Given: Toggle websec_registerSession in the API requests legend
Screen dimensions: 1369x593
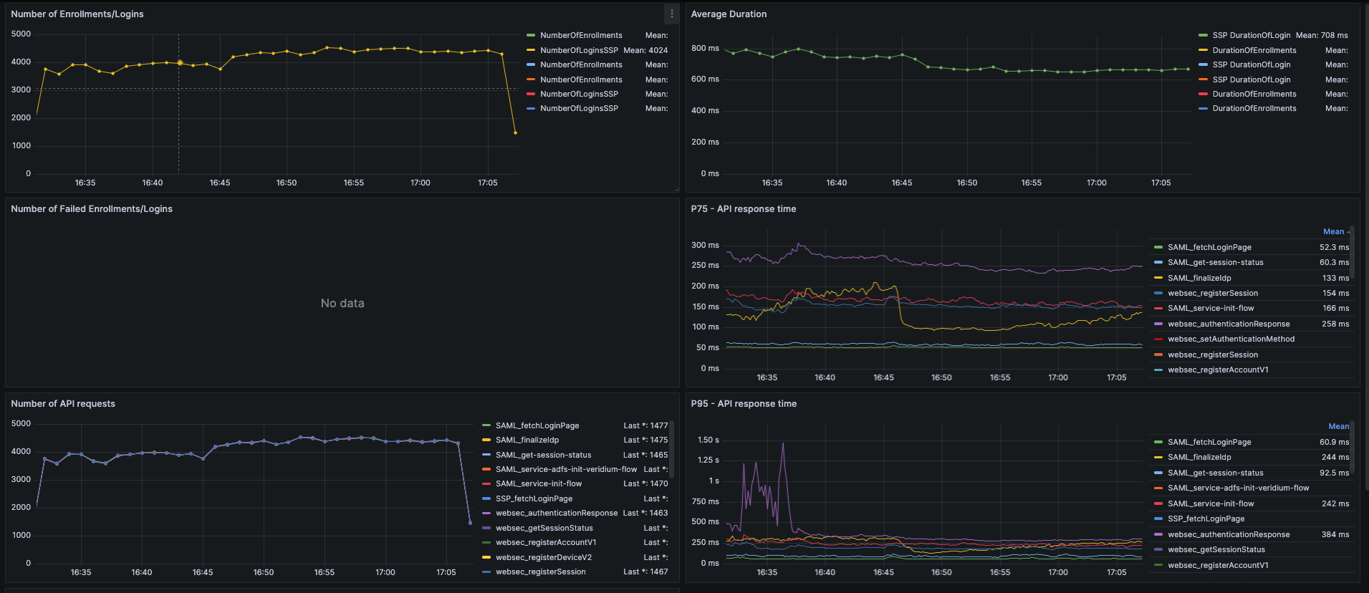Looking at the screenshot, I should pos(541,572).
